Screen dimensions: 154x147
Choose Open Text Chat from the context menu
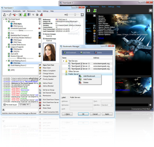tap(48, 65)
